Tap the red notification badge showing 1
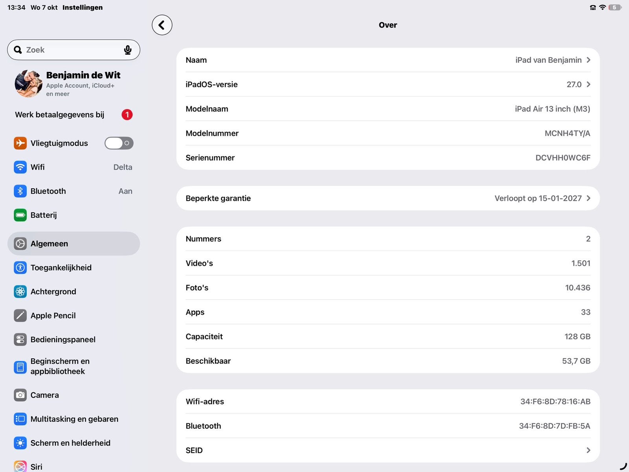This screenshot has width=629, height=472. 127,115
